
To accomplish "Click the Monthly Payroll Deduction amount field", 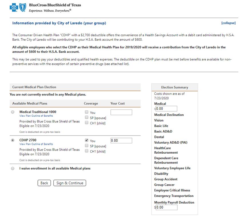I will (166, 207).
